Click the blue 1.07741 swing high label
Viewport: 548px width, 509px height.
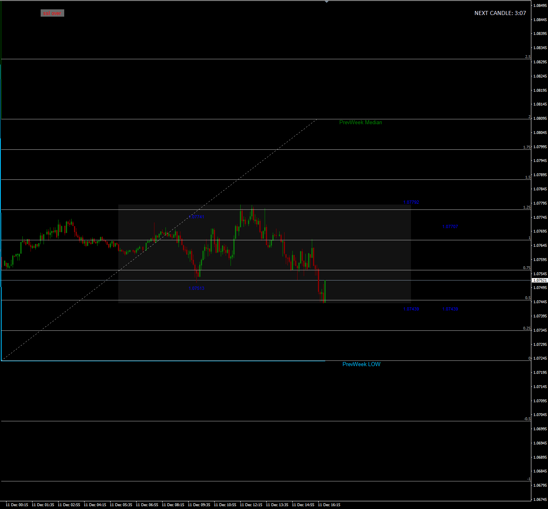pos(196,217)
